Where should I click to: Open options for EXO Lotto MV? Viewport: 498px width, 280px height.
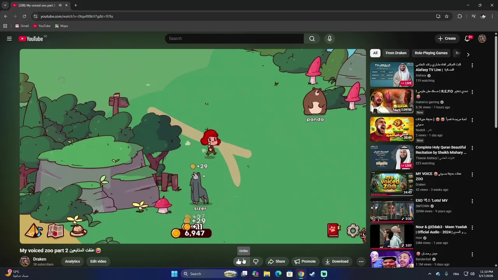coord(472,201)
